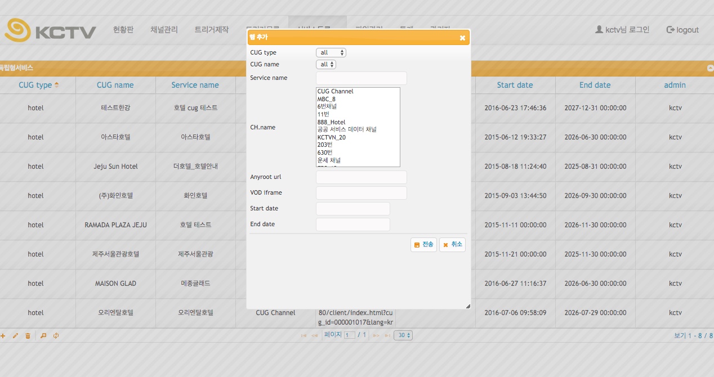The width and height of the screenshot is (714, 377).
Task: Click the user profile icon
Action: tap(599, 29)
